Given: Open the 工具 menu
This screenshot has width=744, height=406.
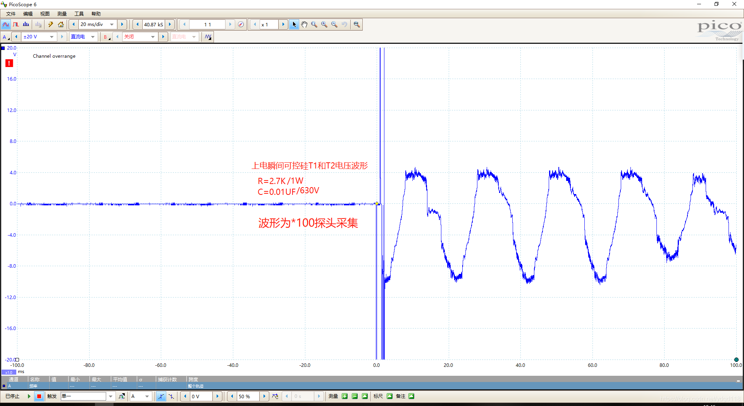Looking at the screenshot, I should pos(79,14).
